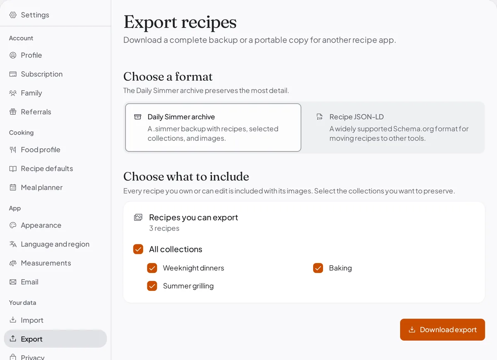Image resolution: width=497 pixels, height=360 pixels.
Task: Open Measurements settings
Action: 55,263
